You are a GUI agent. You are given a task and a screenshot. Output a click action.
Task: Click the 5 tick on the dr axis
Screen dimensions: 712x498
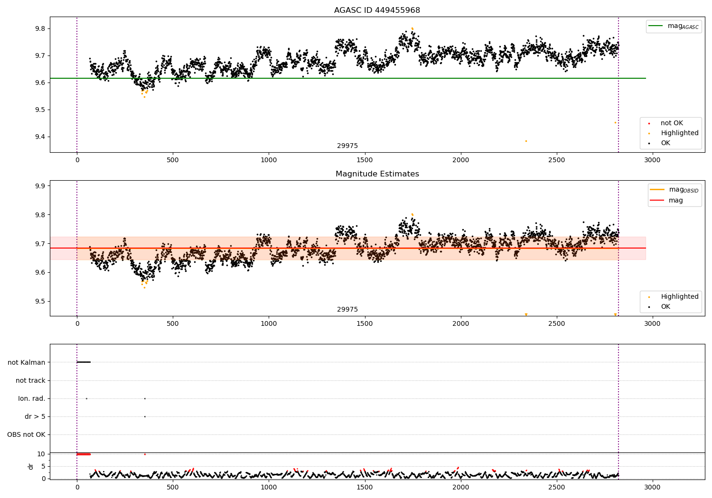click(x=43, y=467)
